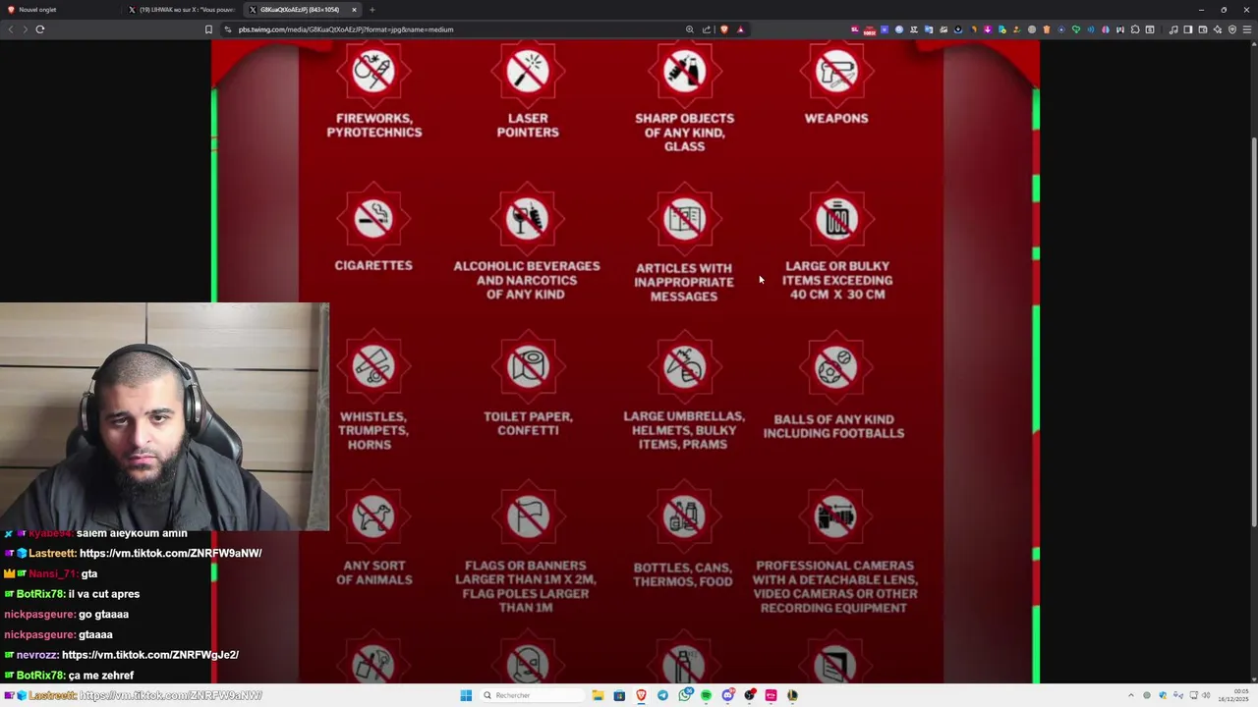Click 'LARGE OR BULKY ITEMS EXCEEDING' label
This screenshot has height=707, width=1258.
click(x=837, y=280)
